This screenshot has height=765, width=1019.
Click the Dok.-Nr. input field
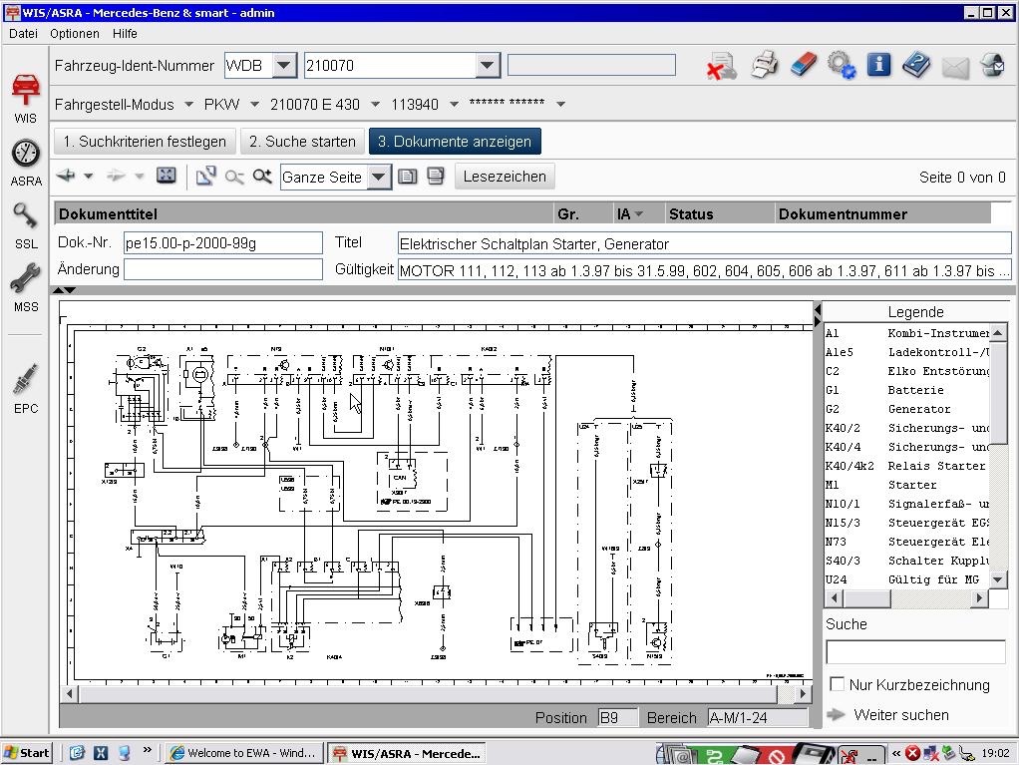223,243
